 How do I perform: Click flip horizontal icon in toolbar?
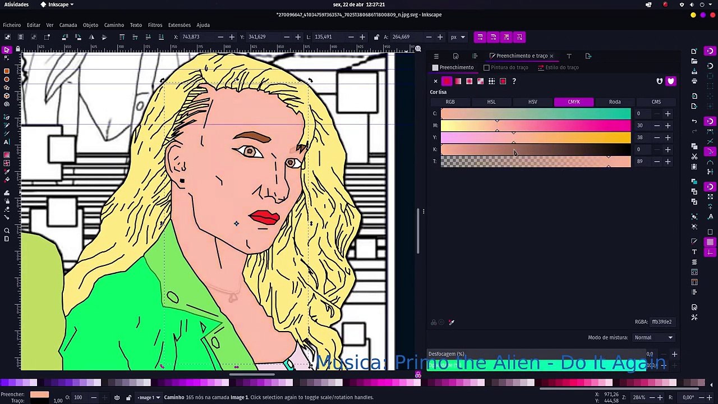pos(91,37)
